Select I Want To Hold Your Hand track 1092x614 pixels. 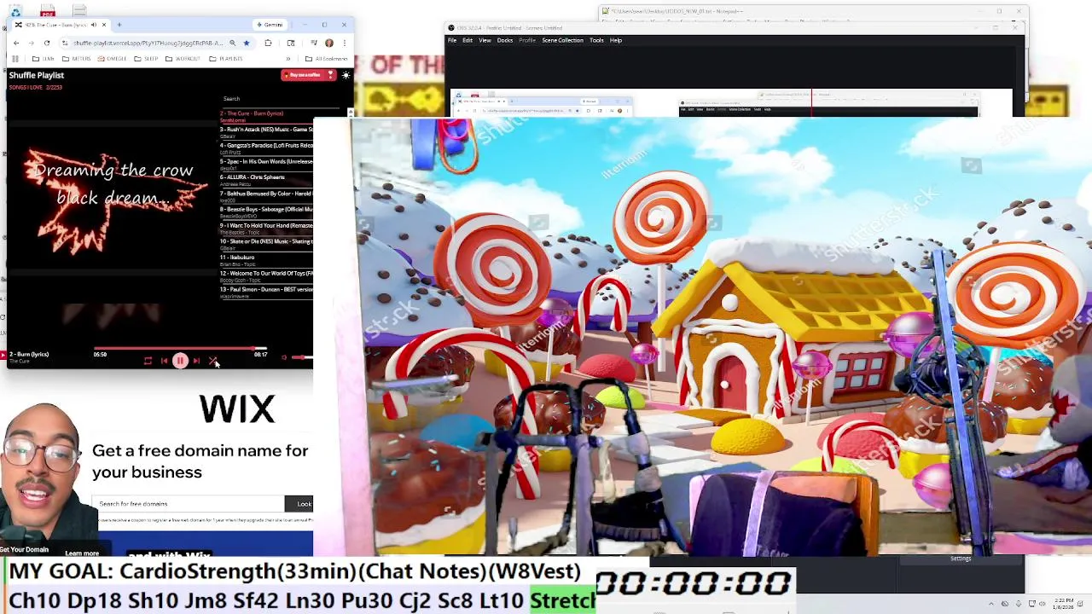click(266, 228)
